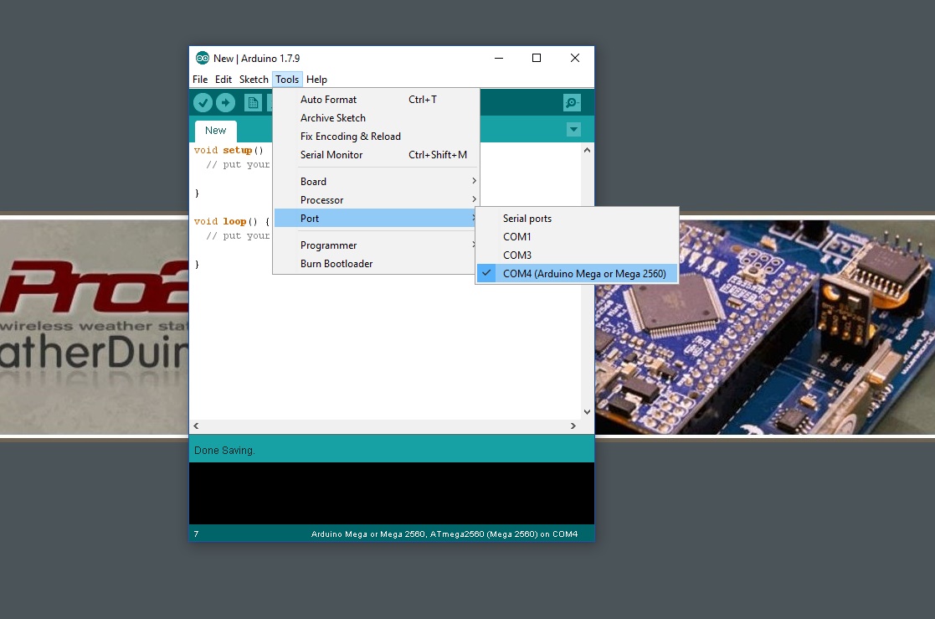Click the Upload arrow toolbar icon
Screen dimensions: 935x619
pos(225,102)
